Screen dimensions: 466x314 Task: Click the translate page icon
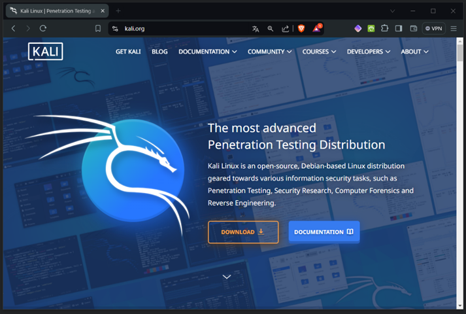click(256, 29)
